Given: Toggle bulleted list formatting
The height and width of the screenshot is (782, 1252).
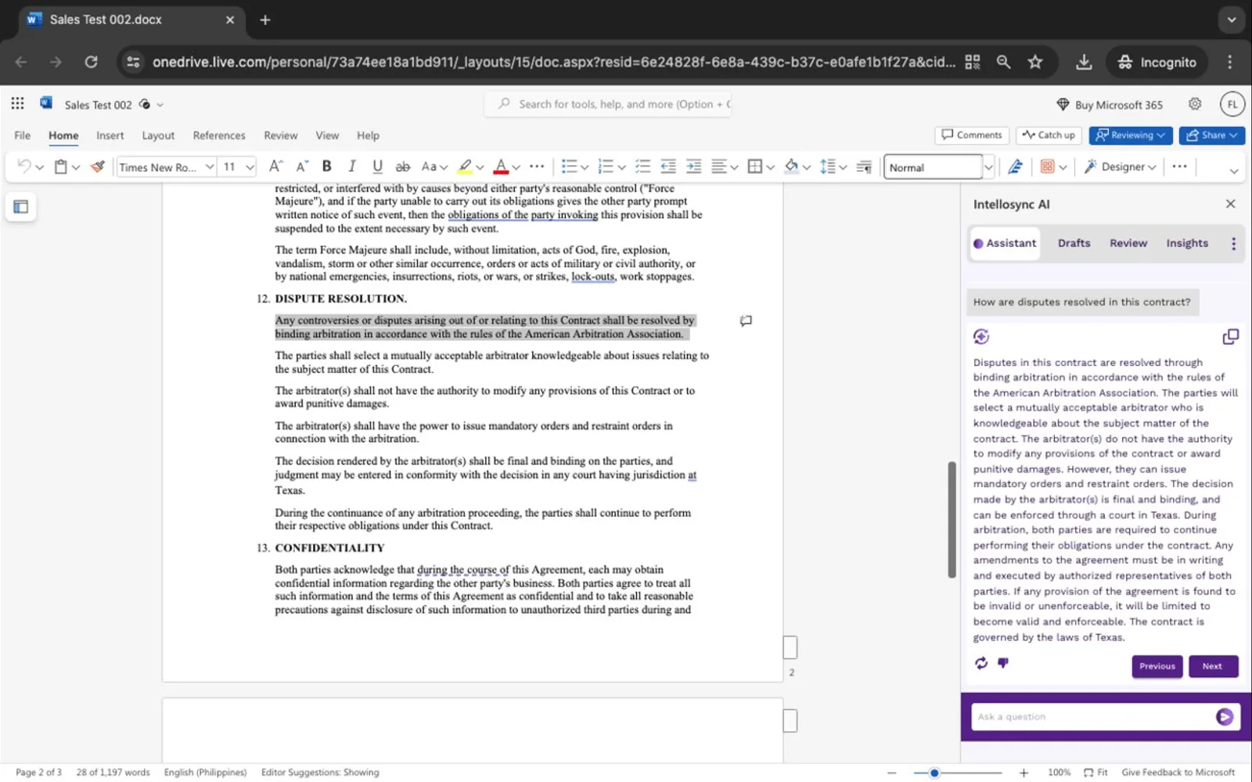Looking at the screenshot, I should [569, 167].
